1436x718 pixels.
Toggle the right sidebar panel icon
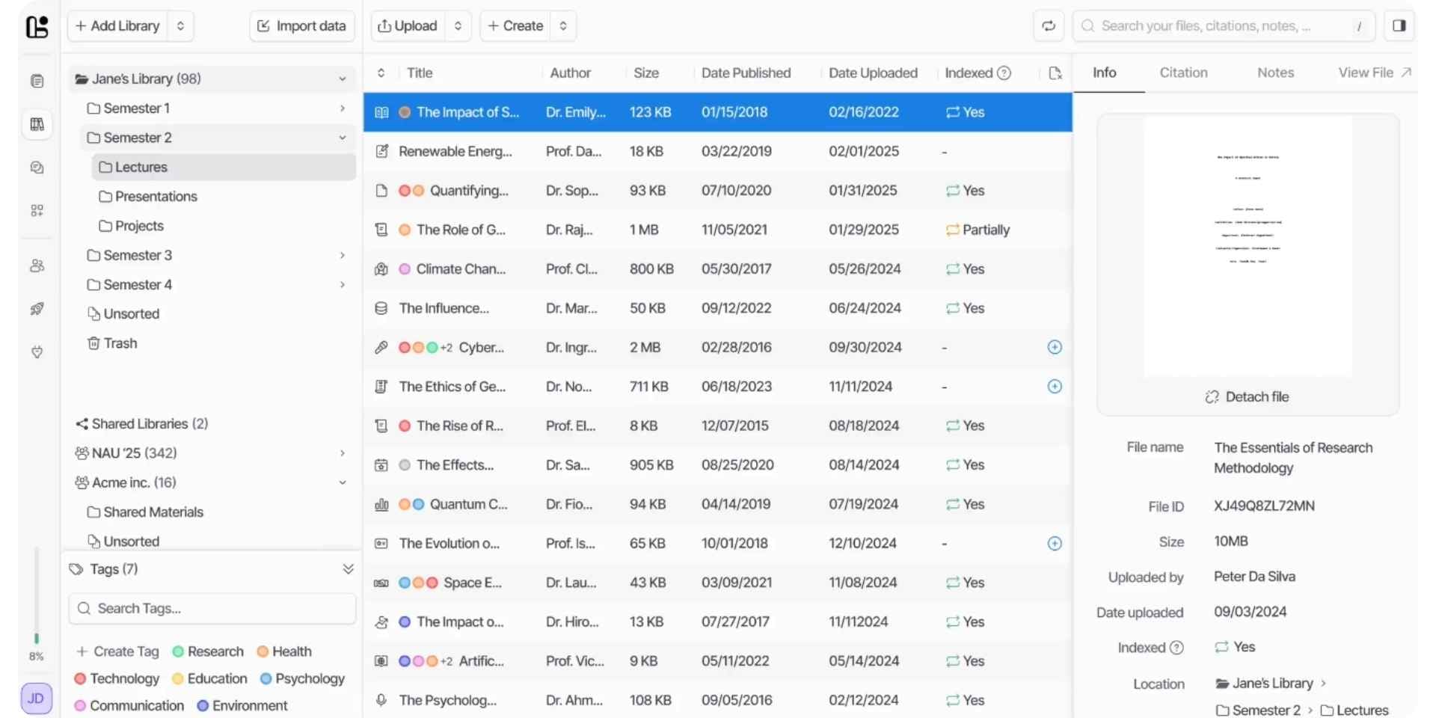click(x=1399, y=26)
